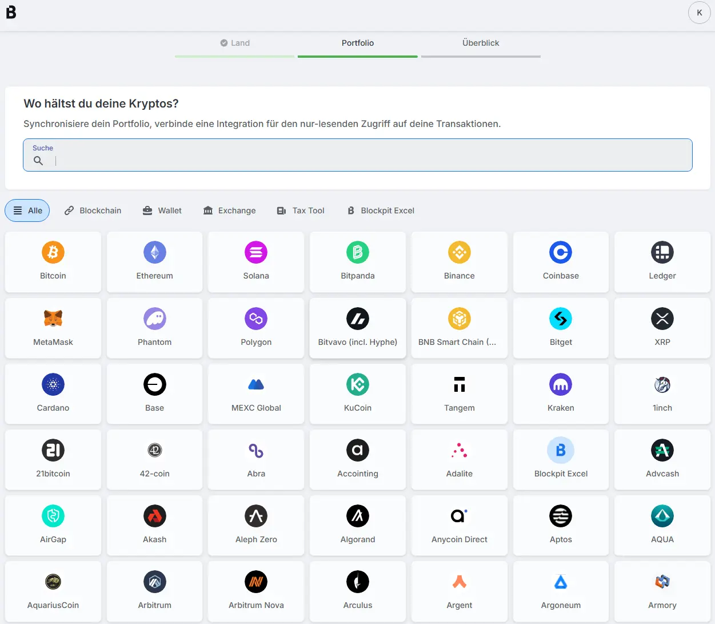Select the Accointing tax tool card
Viewport: 715px width, 624px height.
pyautogui.click(x=358, y=460)
